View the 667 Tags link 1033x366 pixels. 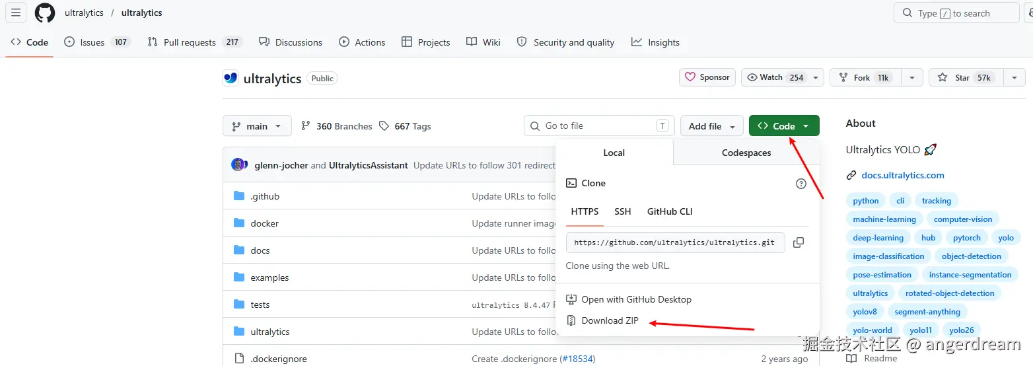[x=405, y=126]
